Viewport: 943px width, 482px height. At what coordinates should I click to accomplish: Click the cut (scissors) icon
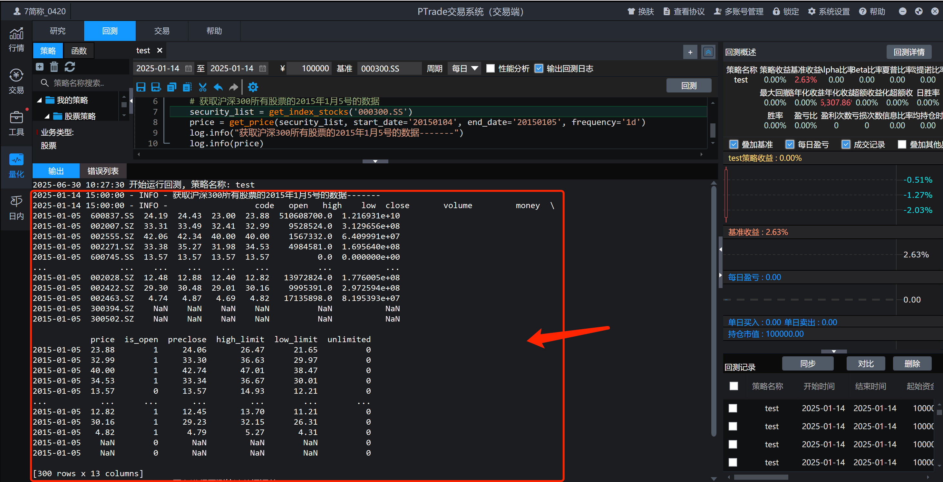(202, 87)
